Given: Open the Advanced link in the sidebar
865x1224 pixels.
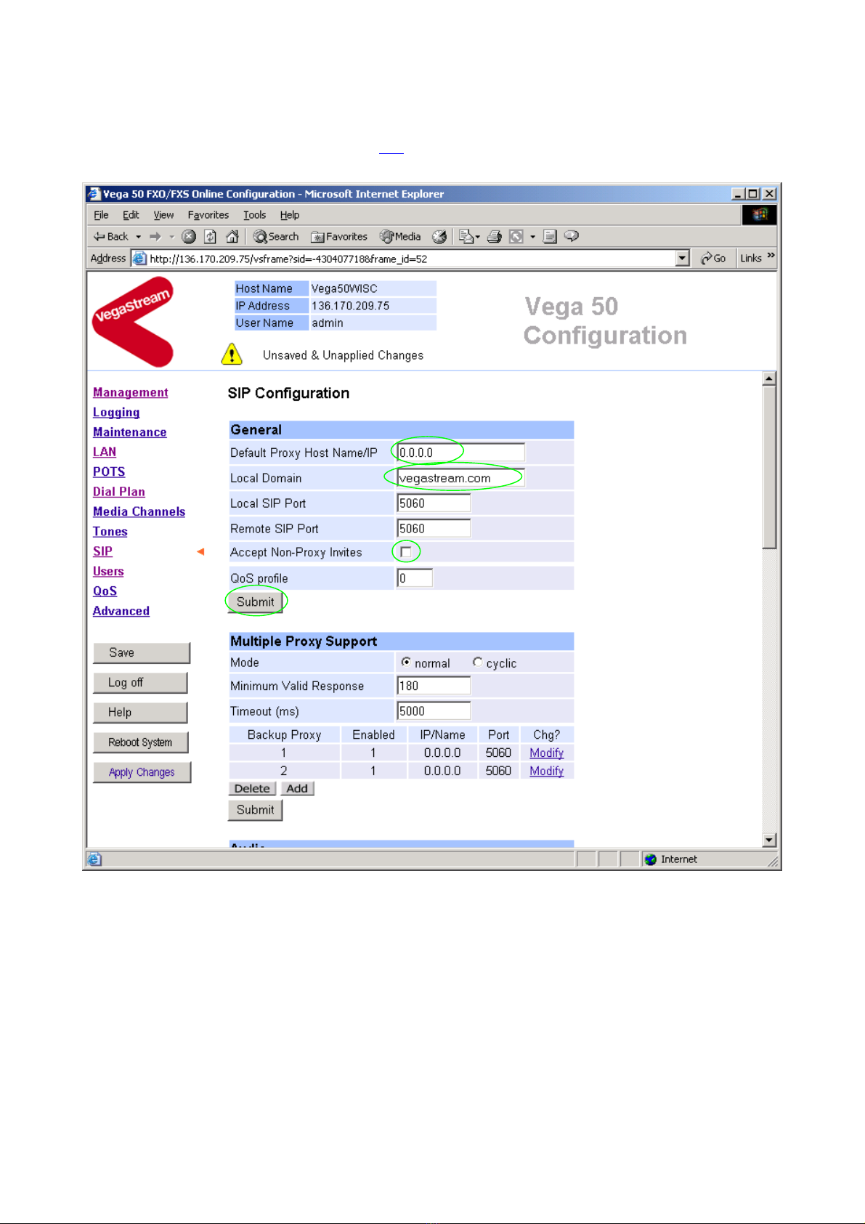Looking at the screenshot, I should click(x=121, y=611).
